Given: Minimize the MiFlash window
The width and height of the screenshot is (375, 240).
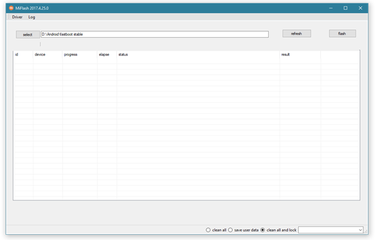Looking at the screenshot, I should pyautogui.click(x=331, y=8).
